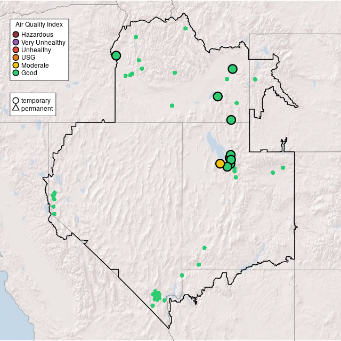
Task: Click green marker touching the yellow marker
Action: click(x=228, y=167)
